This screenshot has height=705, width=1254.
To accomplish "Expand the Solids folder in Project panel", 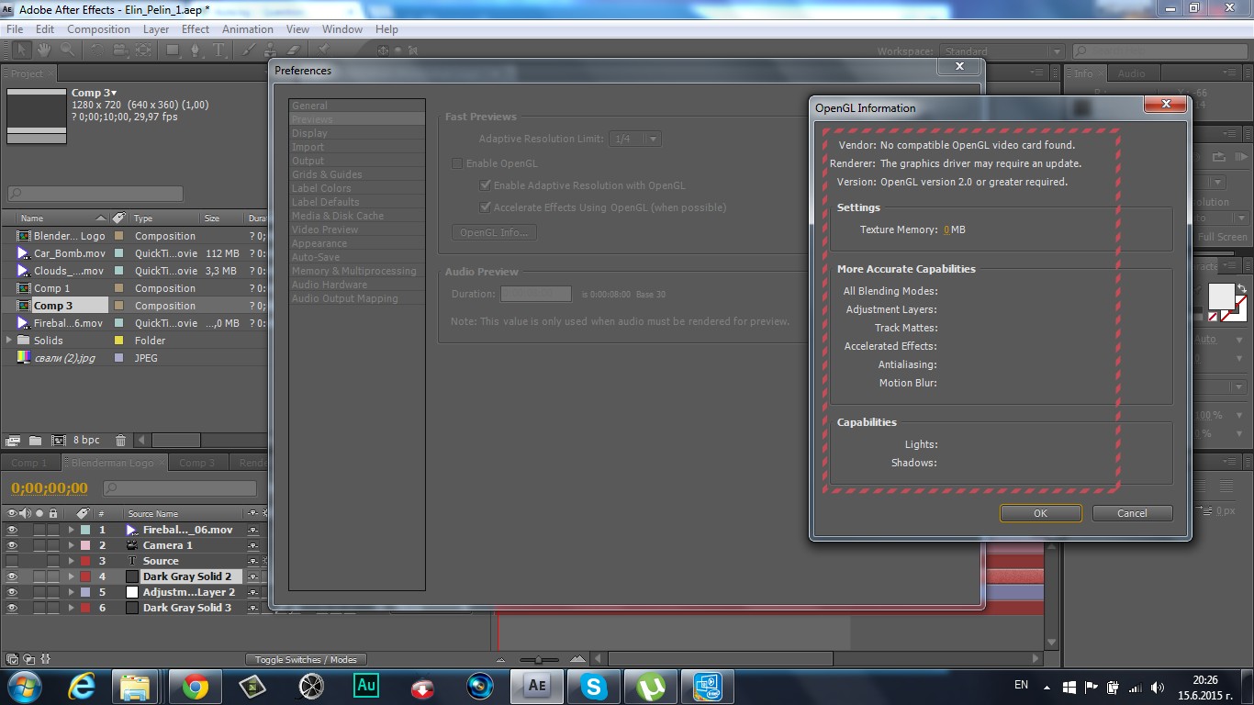I will (x=10, y=341).
